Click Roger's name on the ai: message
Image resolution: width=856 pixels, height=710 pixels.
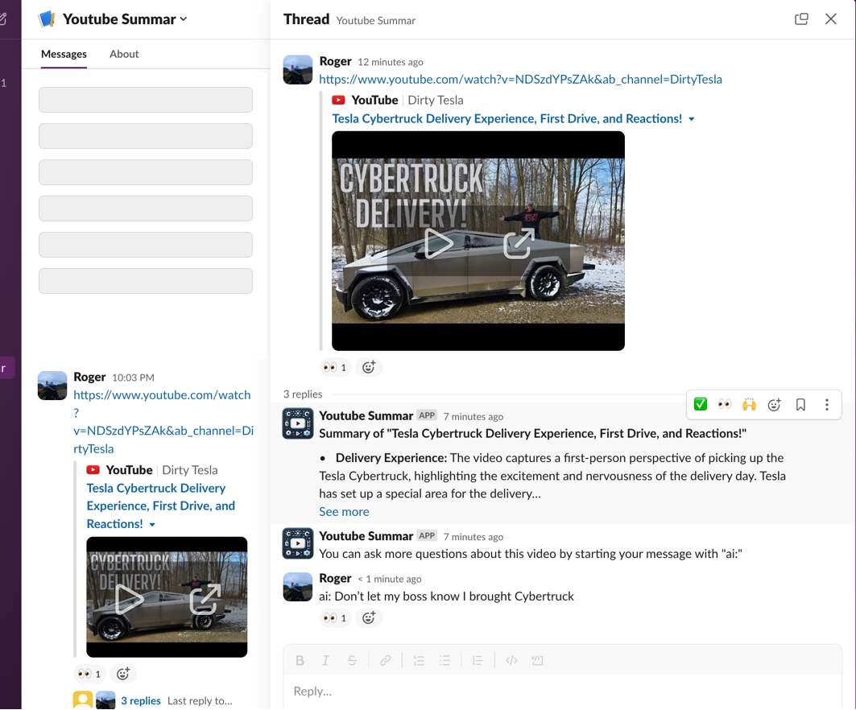[335, 578]
